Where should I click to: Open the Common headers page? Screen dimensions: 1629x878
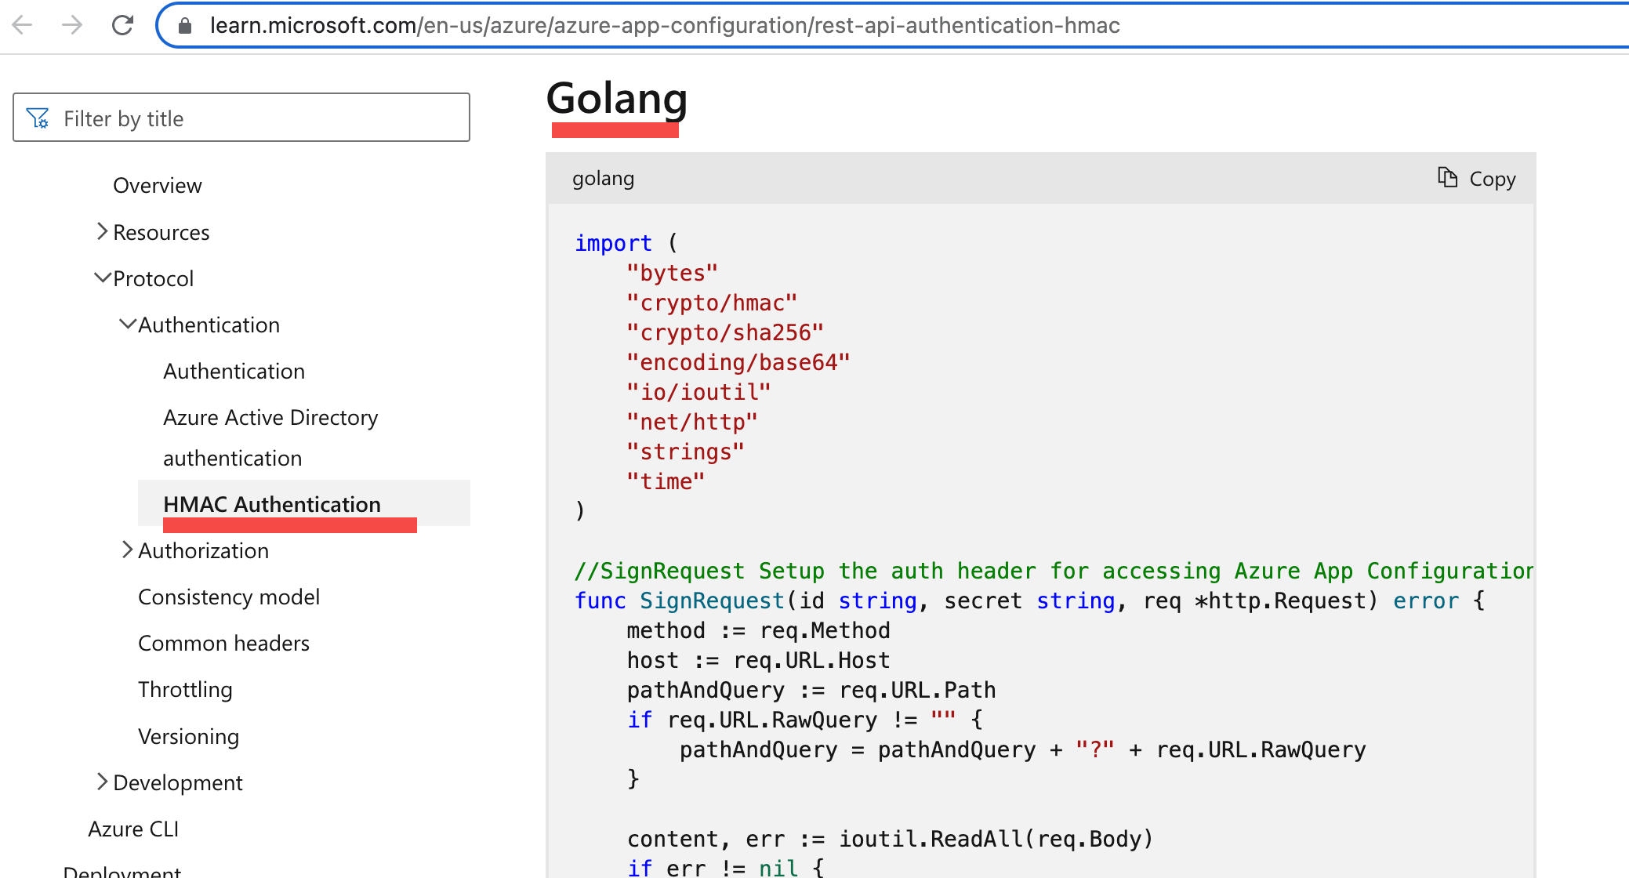(x=223, y=643)
